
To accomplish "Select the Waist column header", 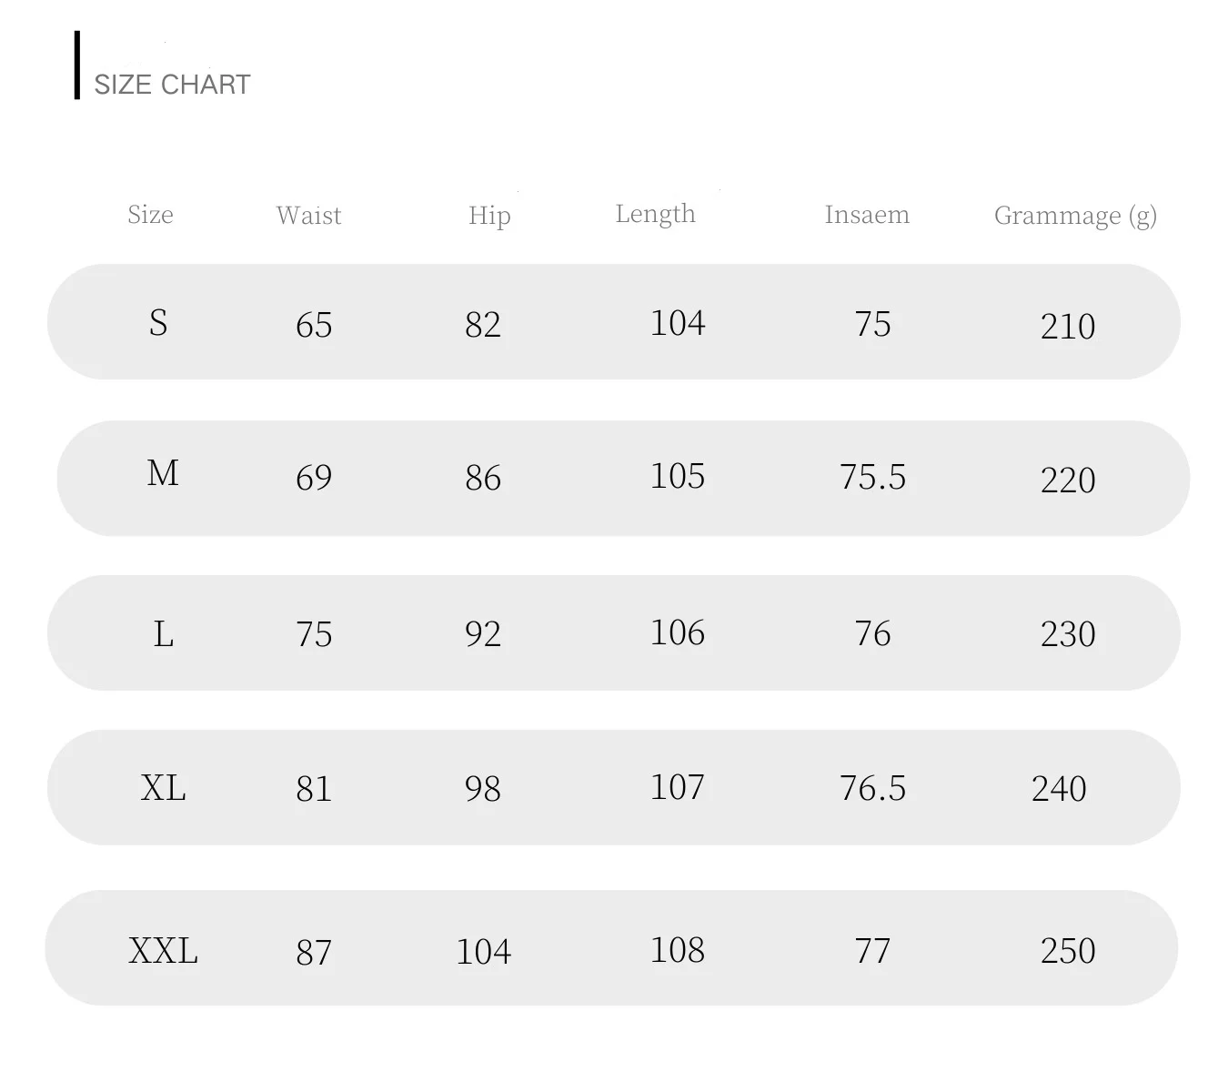I will [308, 215].
